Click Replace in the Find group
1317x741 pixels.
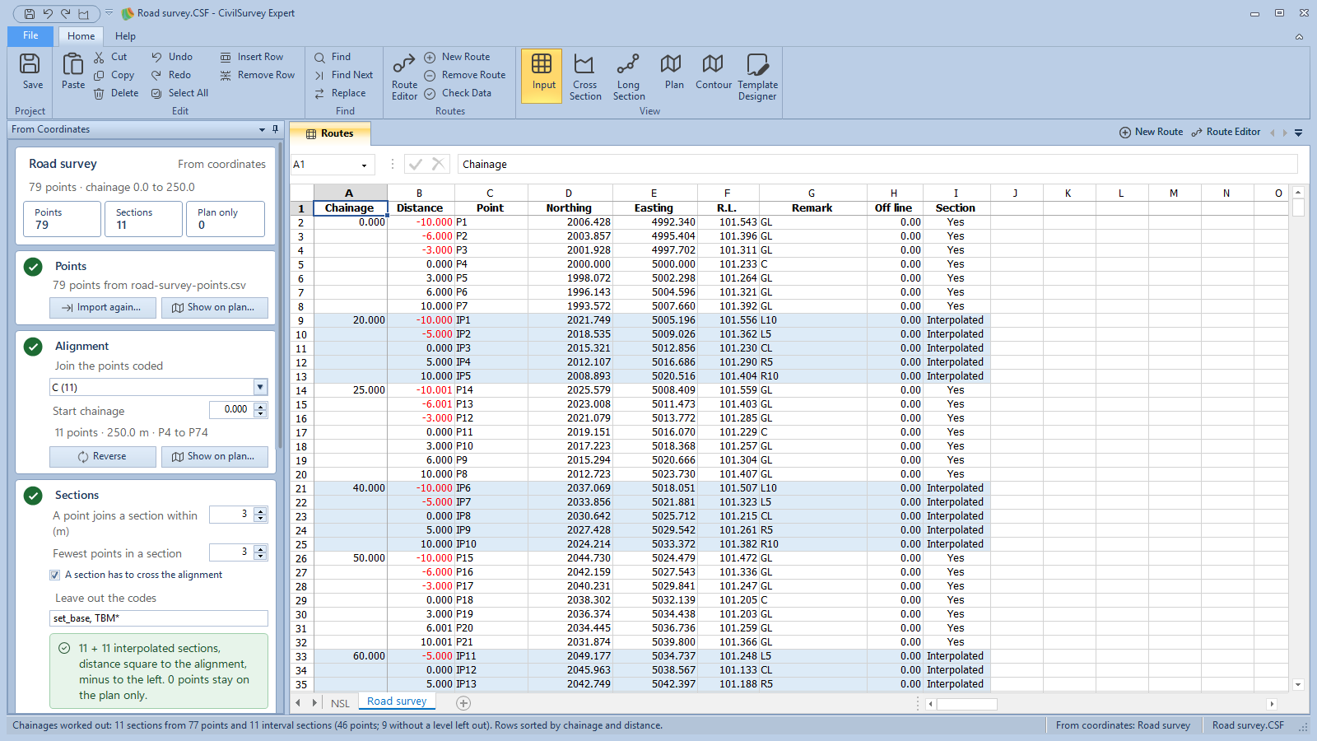(340, 93)
